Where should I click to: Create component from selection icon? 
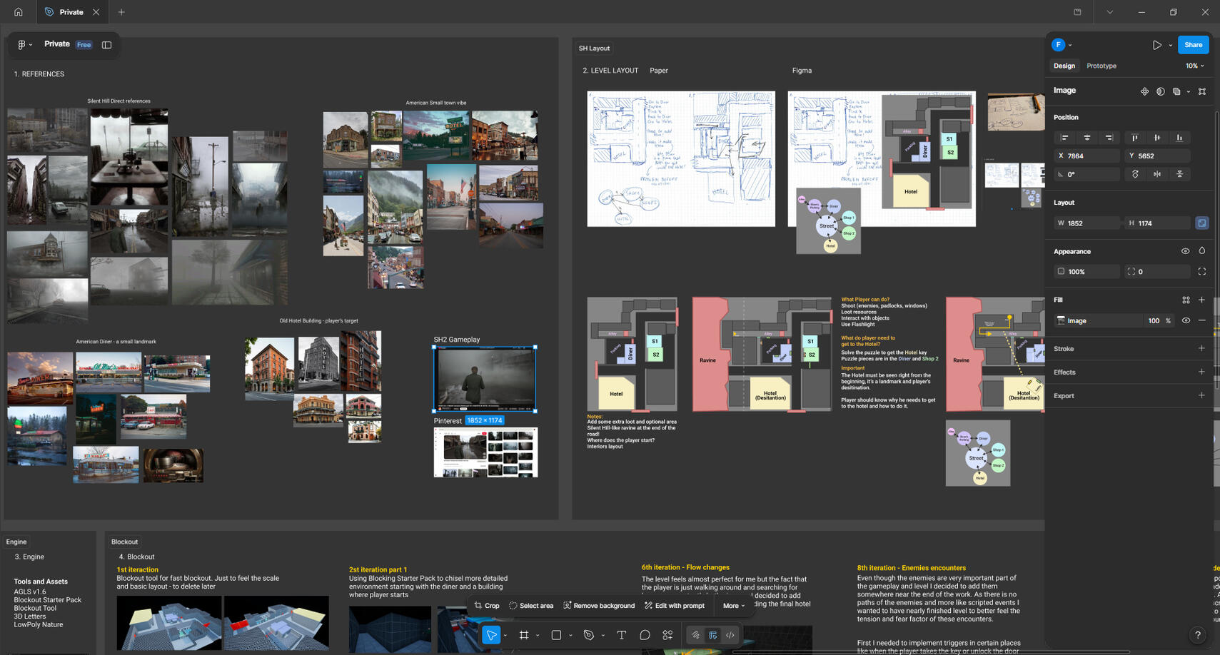pyautogui.click(x=1144, y=91)
